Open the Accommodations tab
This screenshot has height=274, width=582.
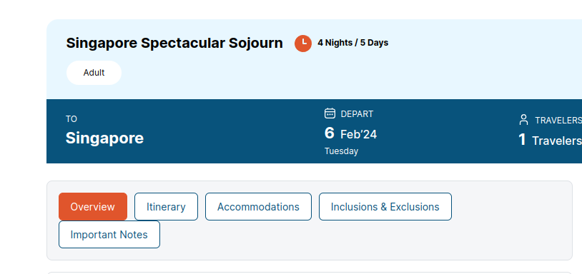coord(258,207)
